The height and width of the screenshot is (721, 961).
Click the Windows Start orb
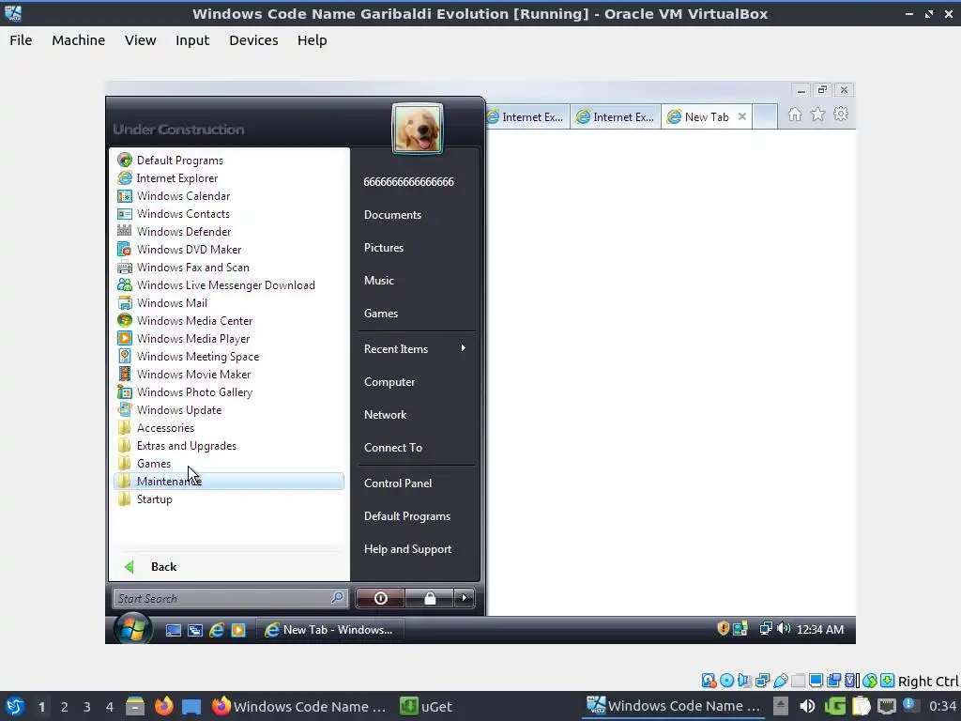pyautogui.click(x=133, y=629)
